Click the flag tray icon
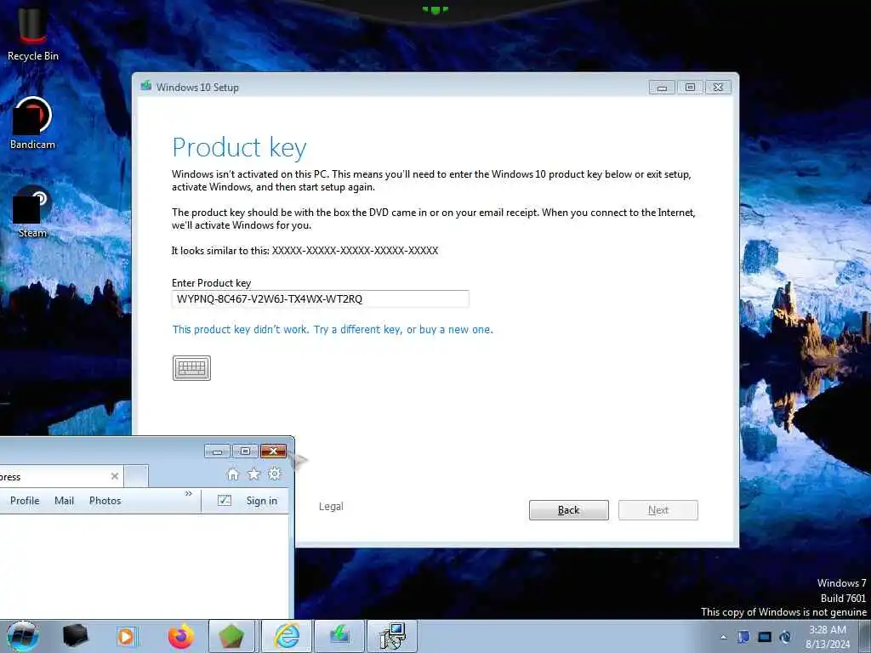 [x=743, y=637]
